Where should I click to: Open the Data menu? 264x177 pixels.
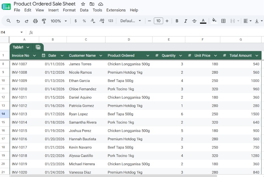point(84,10)
